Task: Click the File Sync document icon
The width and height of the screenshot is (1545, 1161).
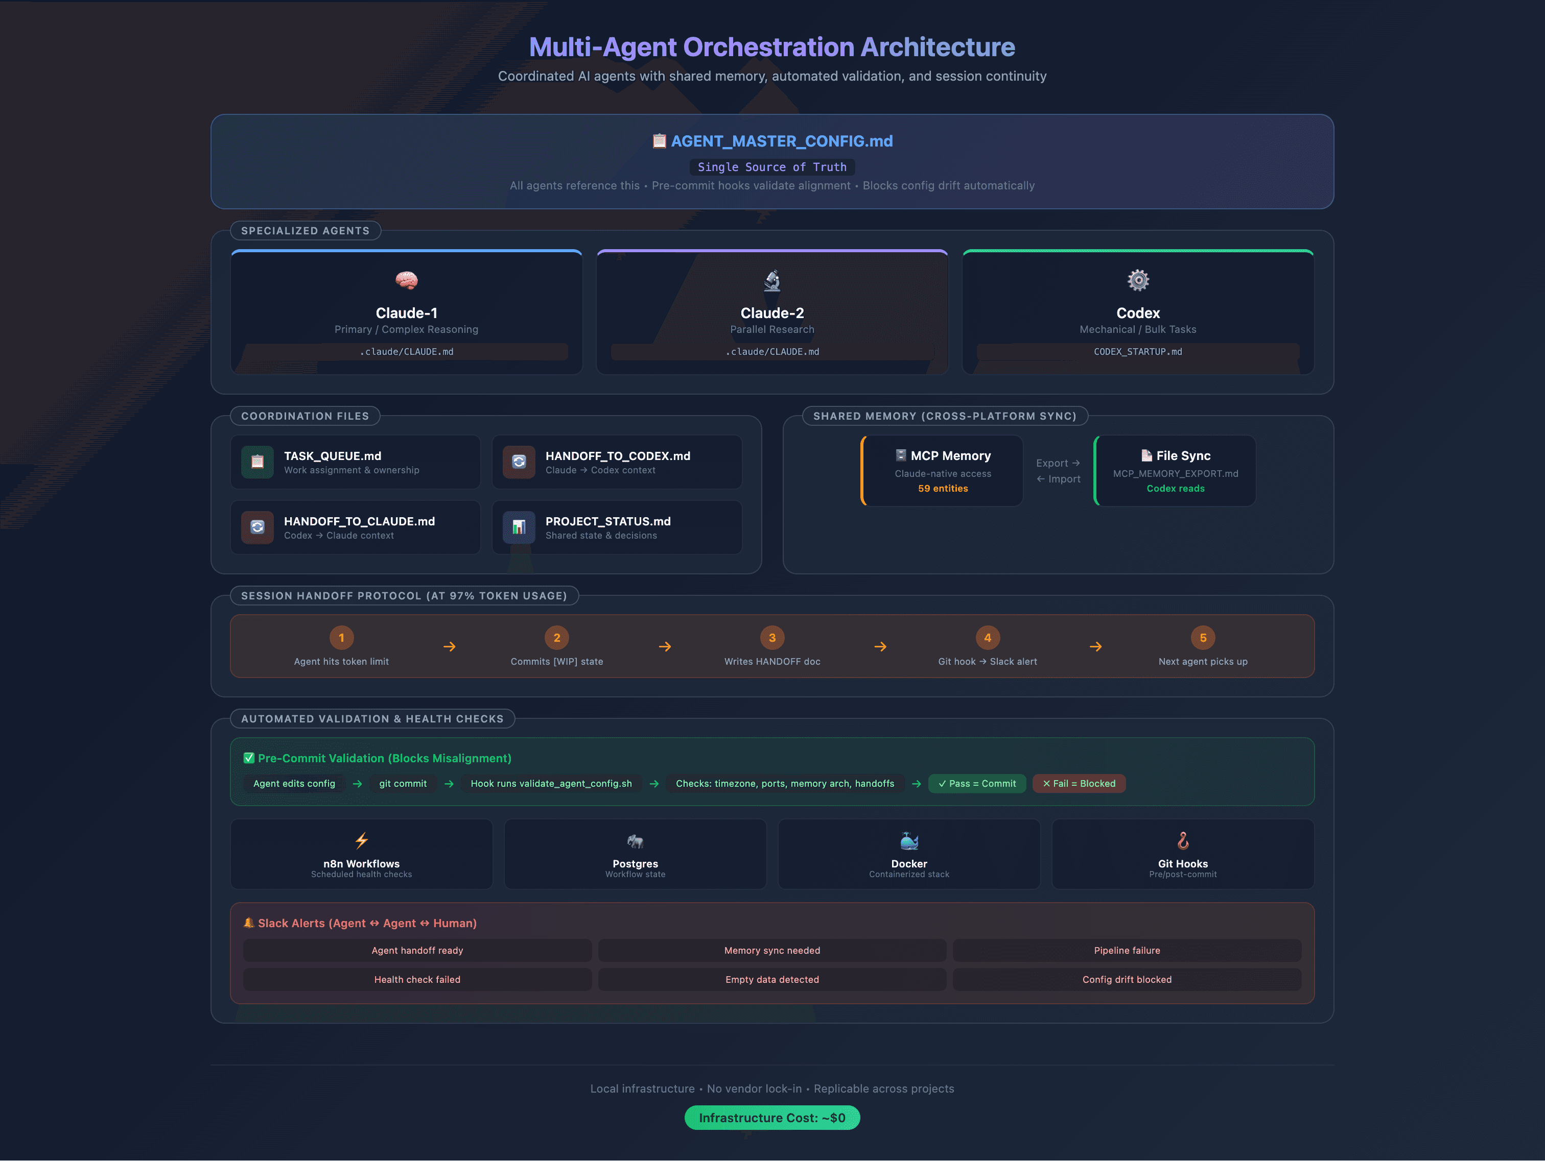Action: [1146, 455]
